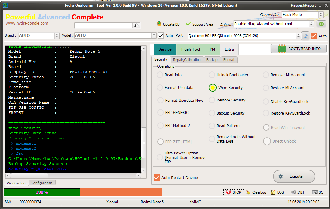
Task: Switch to the Service tab
Action: (x=165, y=49)
